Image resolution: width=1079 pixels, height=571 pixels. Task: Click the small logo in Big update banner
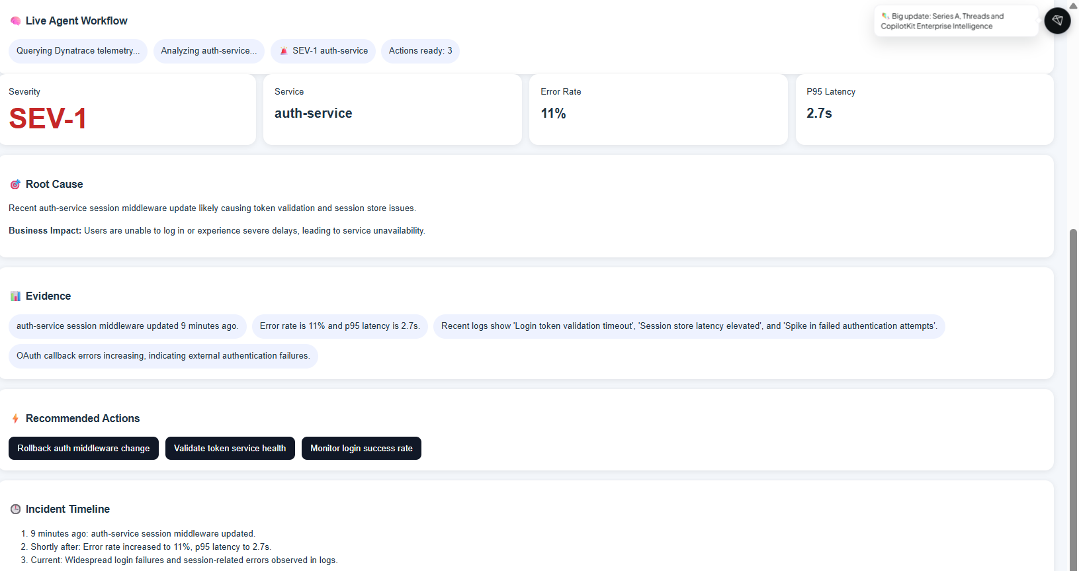pos(885,16)
